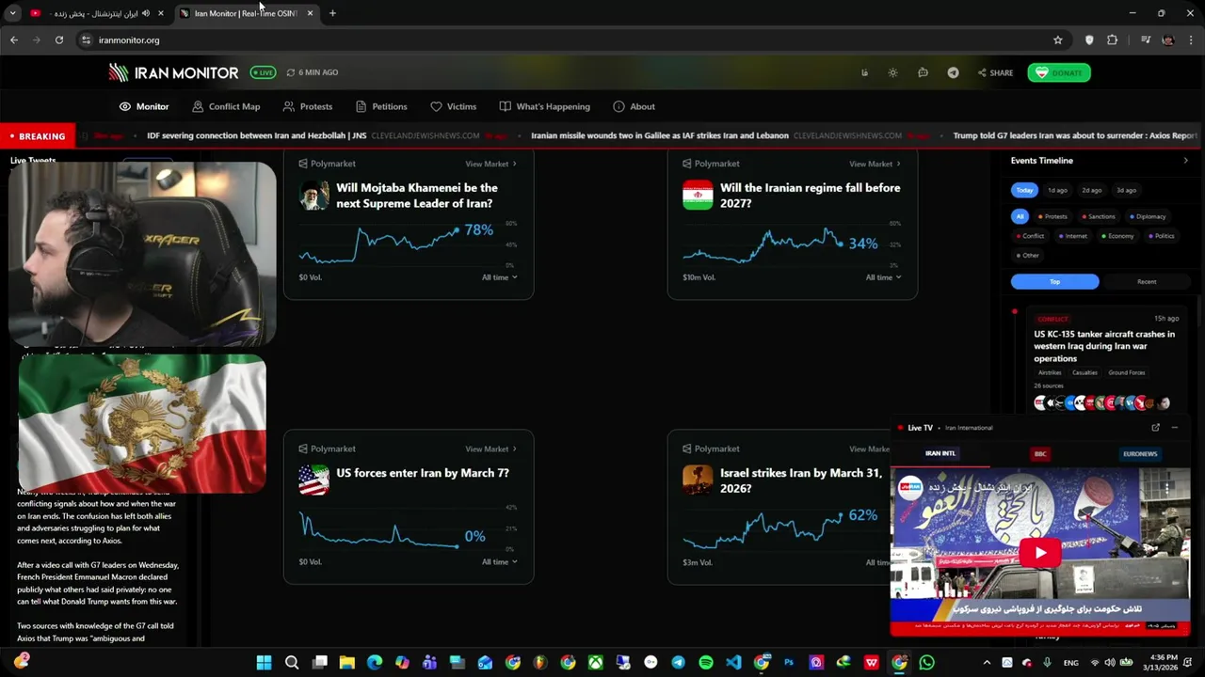This screenshot has height=677, width=1205.
Task: Switch to Top events tab
Action: click(x=1054, y=282)
